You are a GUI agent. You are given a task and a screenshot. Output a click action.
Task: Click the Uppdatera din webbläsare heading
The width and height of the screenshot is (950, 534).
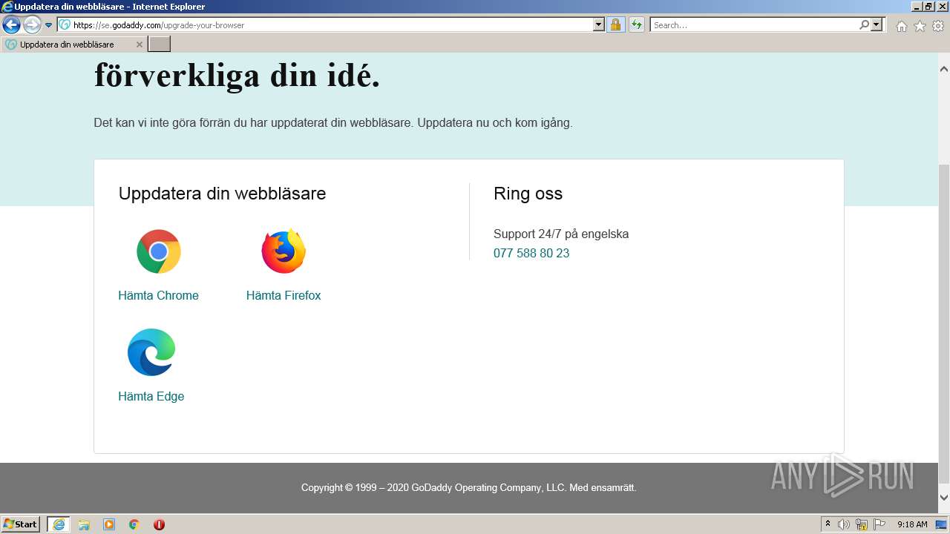coord(222,194)
